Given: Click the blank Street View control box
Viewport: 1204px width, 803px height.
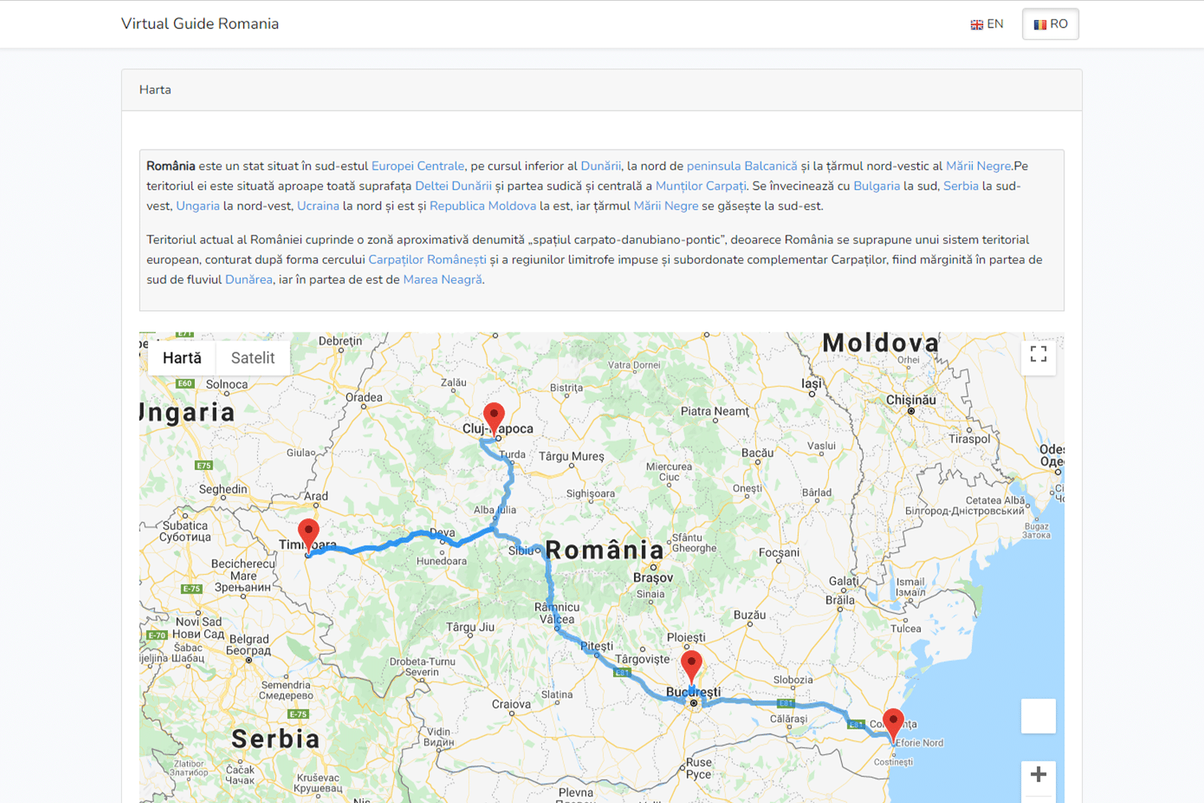Looking at the screenshot, I should pyautogui.click(x=1038, y=716).
